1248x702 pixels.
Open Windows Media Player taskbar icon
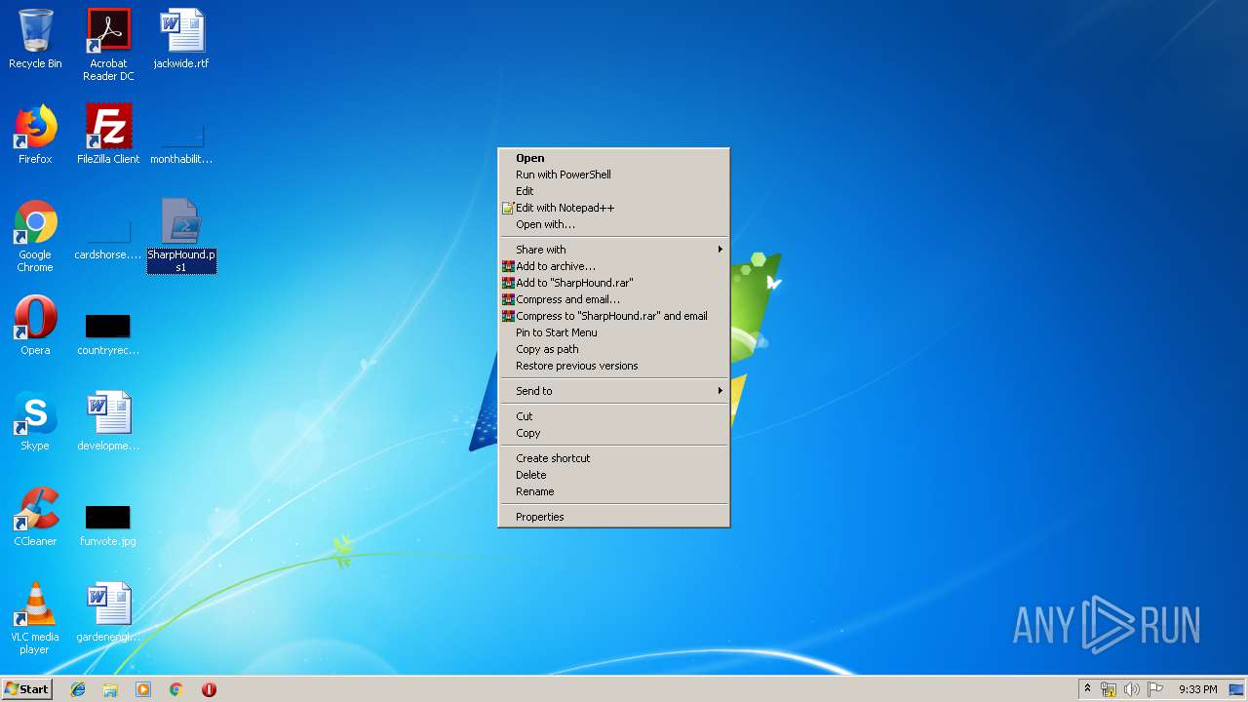click(143, 689)
